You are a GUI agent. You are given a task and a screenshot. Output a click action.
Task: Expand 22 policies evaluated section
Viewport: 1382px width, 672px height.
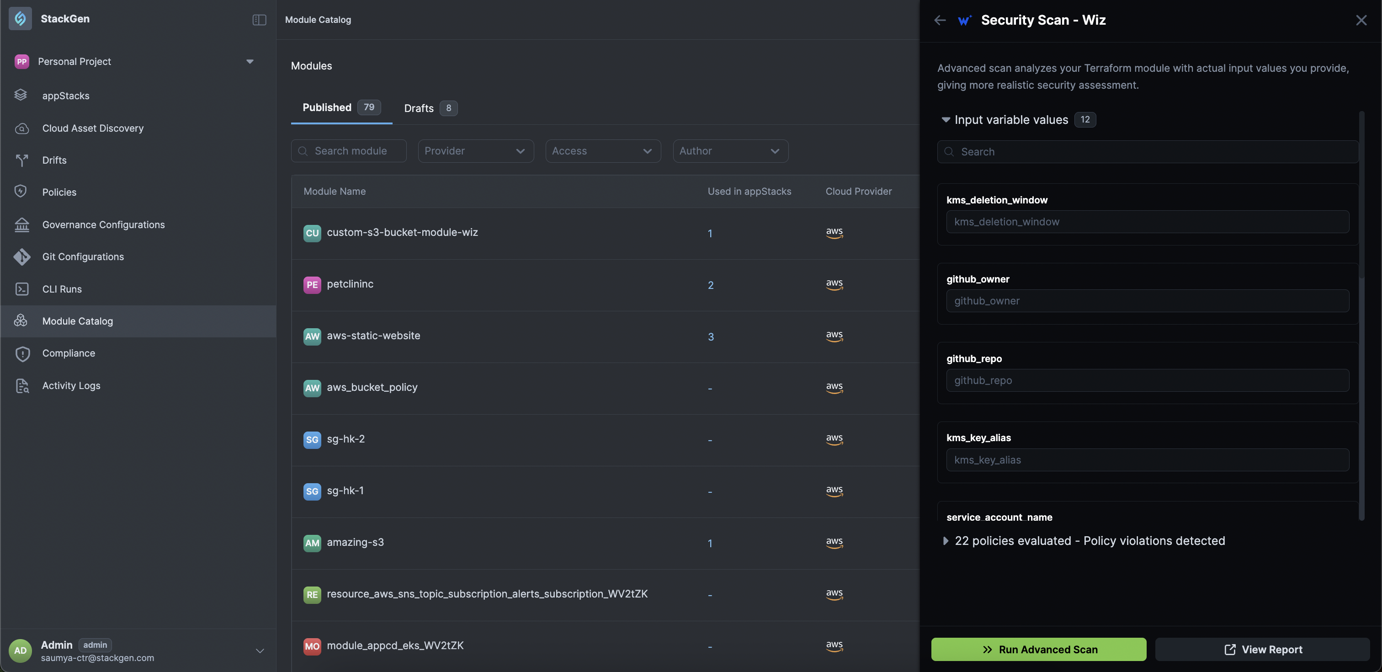click(945, 540)
